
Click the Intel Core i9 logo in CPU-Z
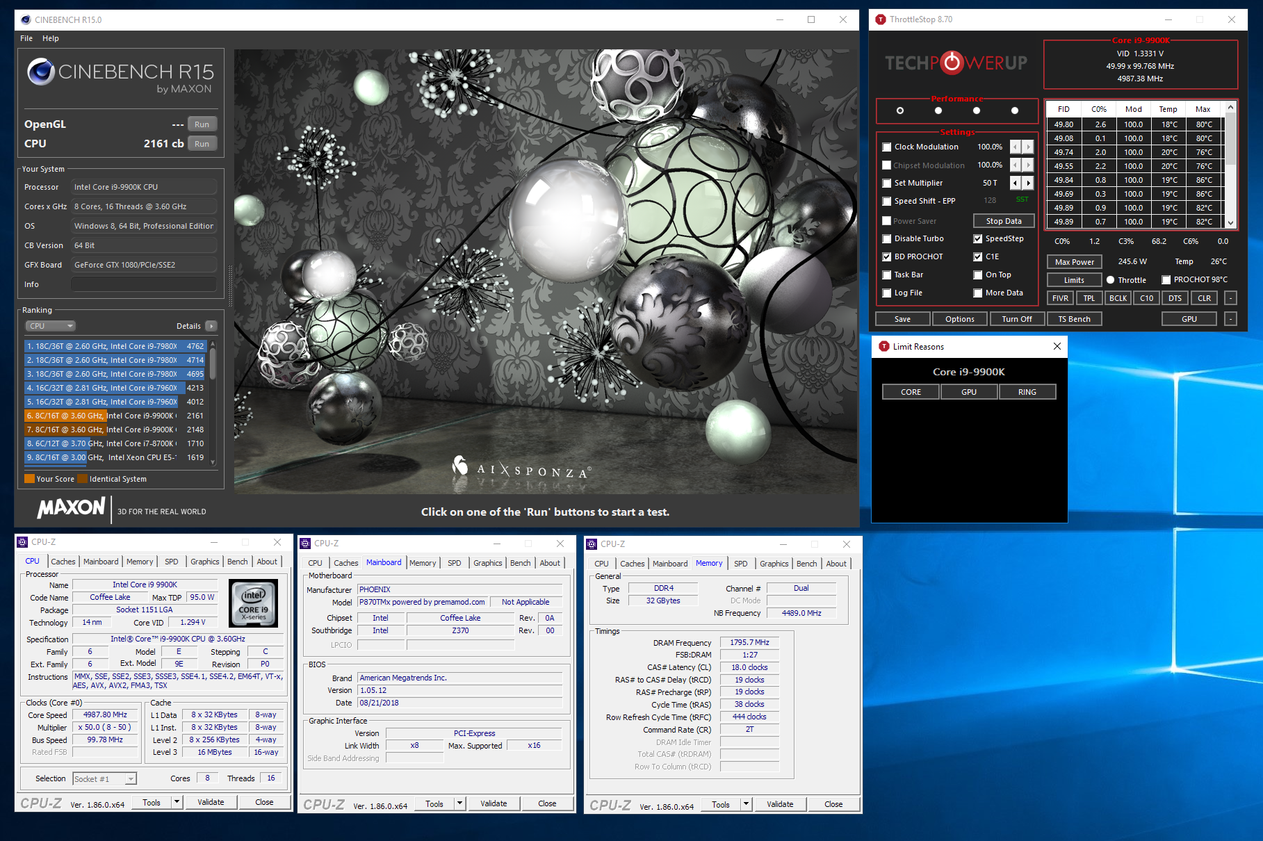(253, 603)
